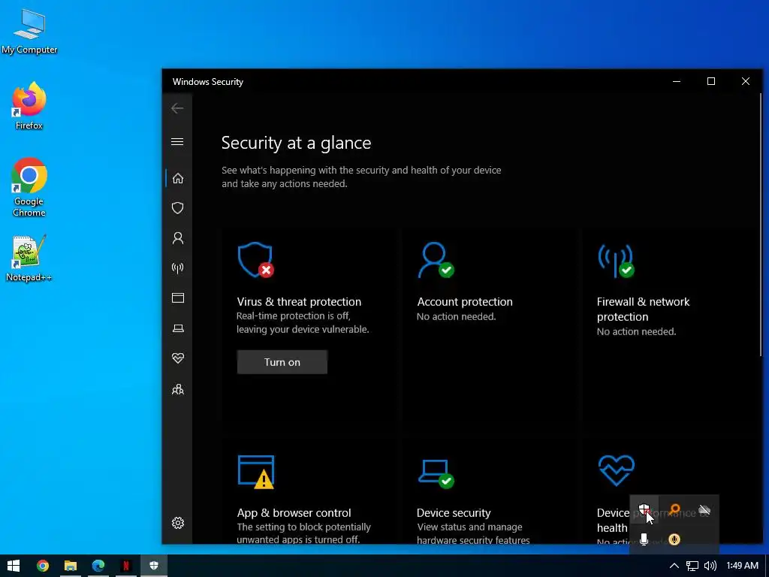Click the Firewall antenna tile icon
Image resolution: width=769 pixels, height=577 pixels.
[x=616, y=261]
